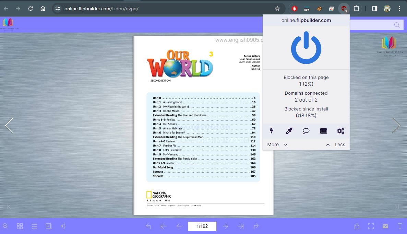
Task: Collapse the uBlock popup with Less
Action: click(x=335, y=144)
